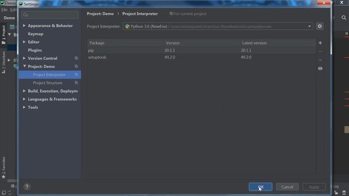
Task: Open the Project tool window sidebar tab
Action: point(4,34)
